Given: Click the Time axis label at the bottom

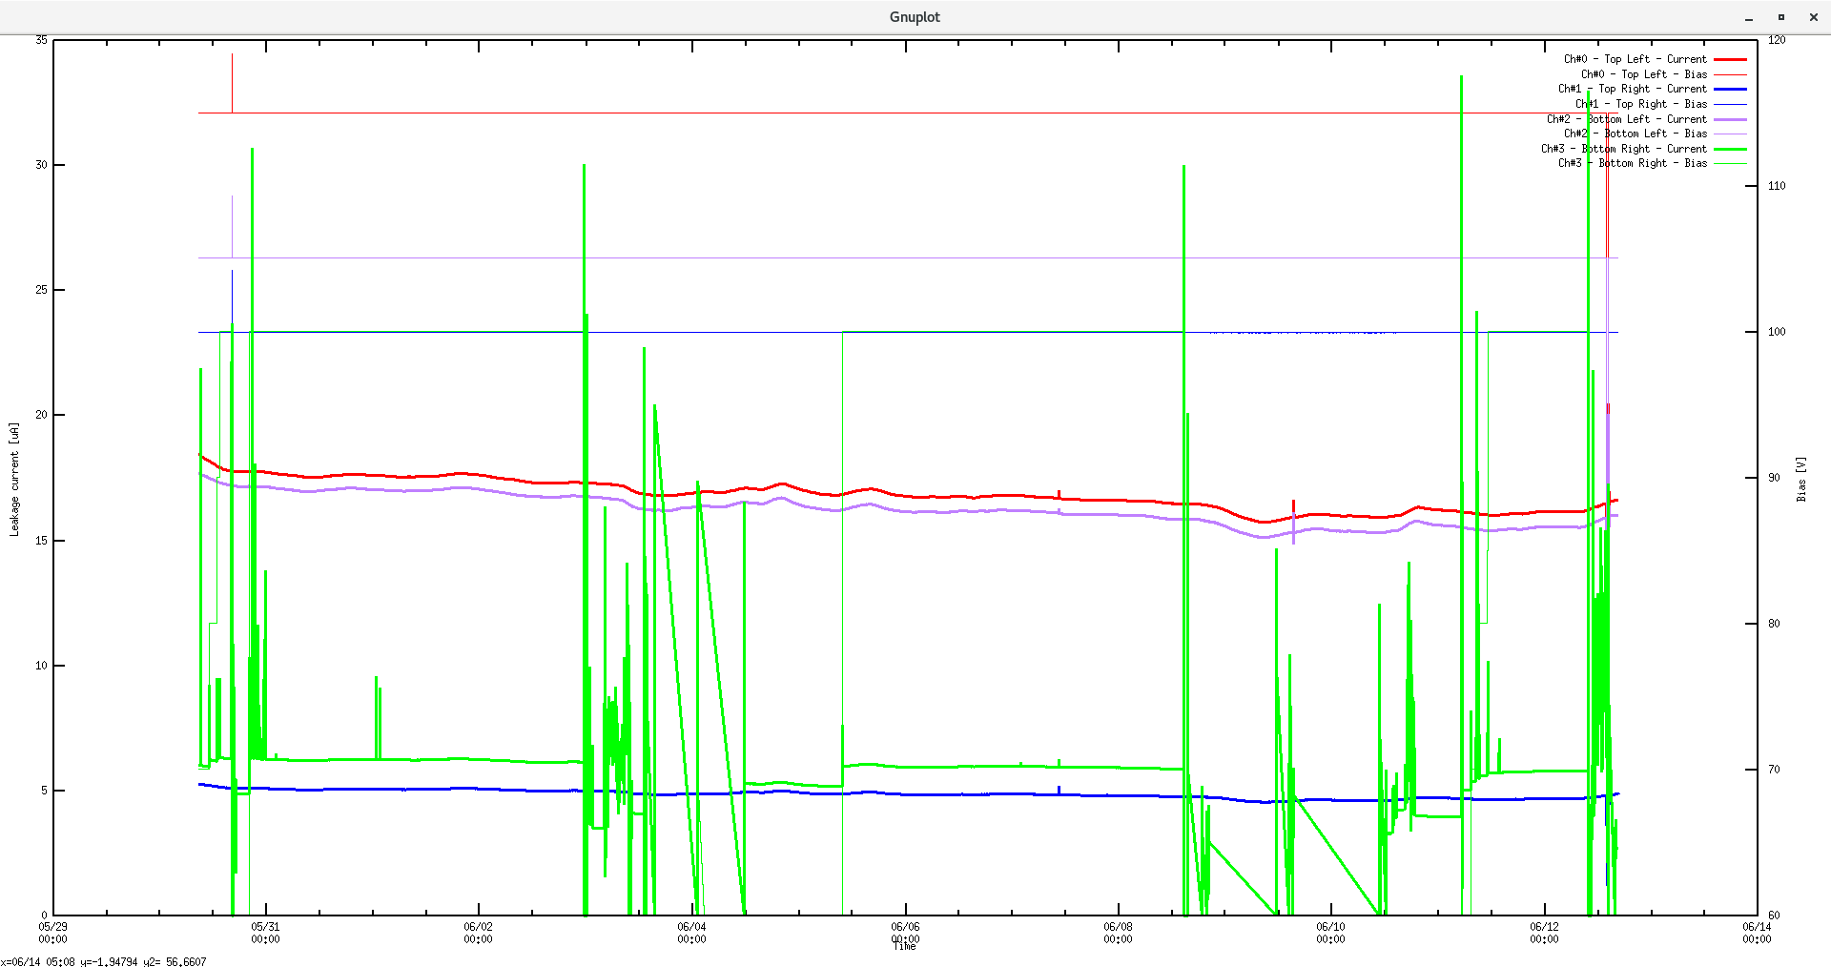Looking at the screenshot, I should point(904,946).
